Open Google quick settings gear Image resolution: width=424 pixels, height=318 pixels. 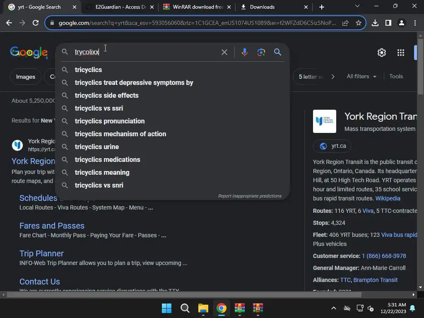tap(381, 53)
